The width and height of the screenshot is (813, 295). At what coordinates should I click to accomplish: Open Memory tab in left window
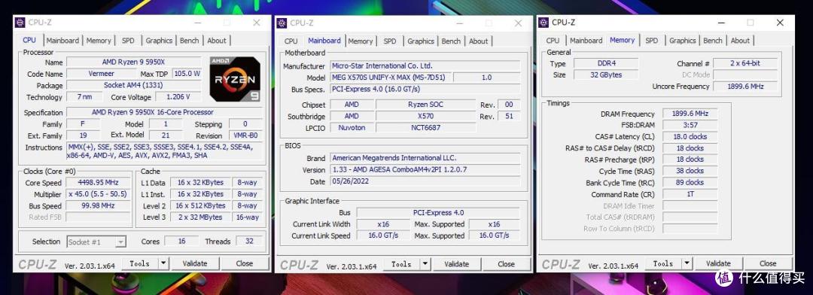click(x=99, y=41)
